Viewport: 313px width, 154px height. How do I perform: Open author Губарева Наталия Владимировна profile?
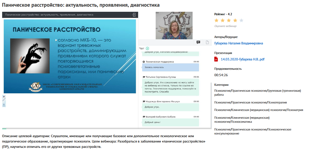point(238,43)
